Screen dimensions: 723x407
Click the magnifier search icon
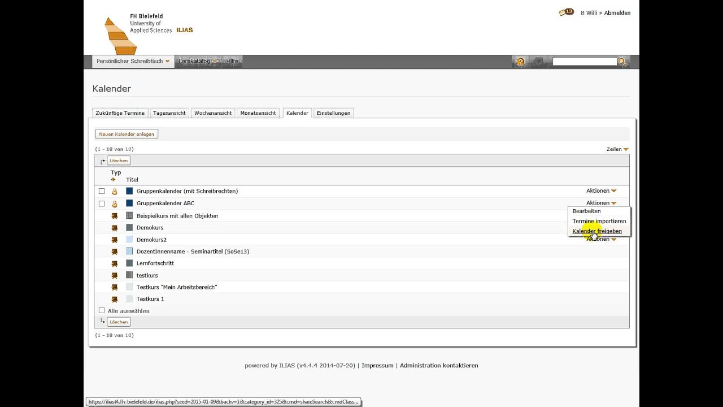[622, 62]
